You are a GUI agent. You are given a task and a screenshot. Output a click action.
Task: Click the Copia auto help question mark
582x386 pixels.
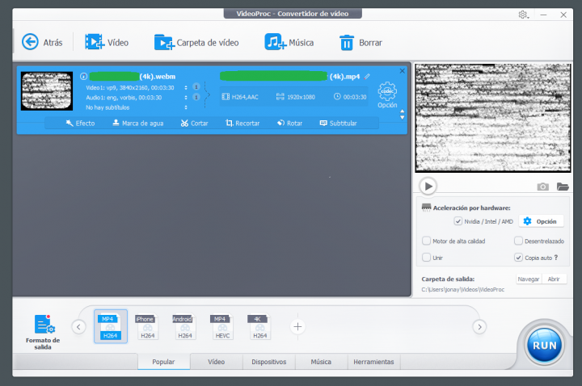pyautogui.click(x=556, y=258)
